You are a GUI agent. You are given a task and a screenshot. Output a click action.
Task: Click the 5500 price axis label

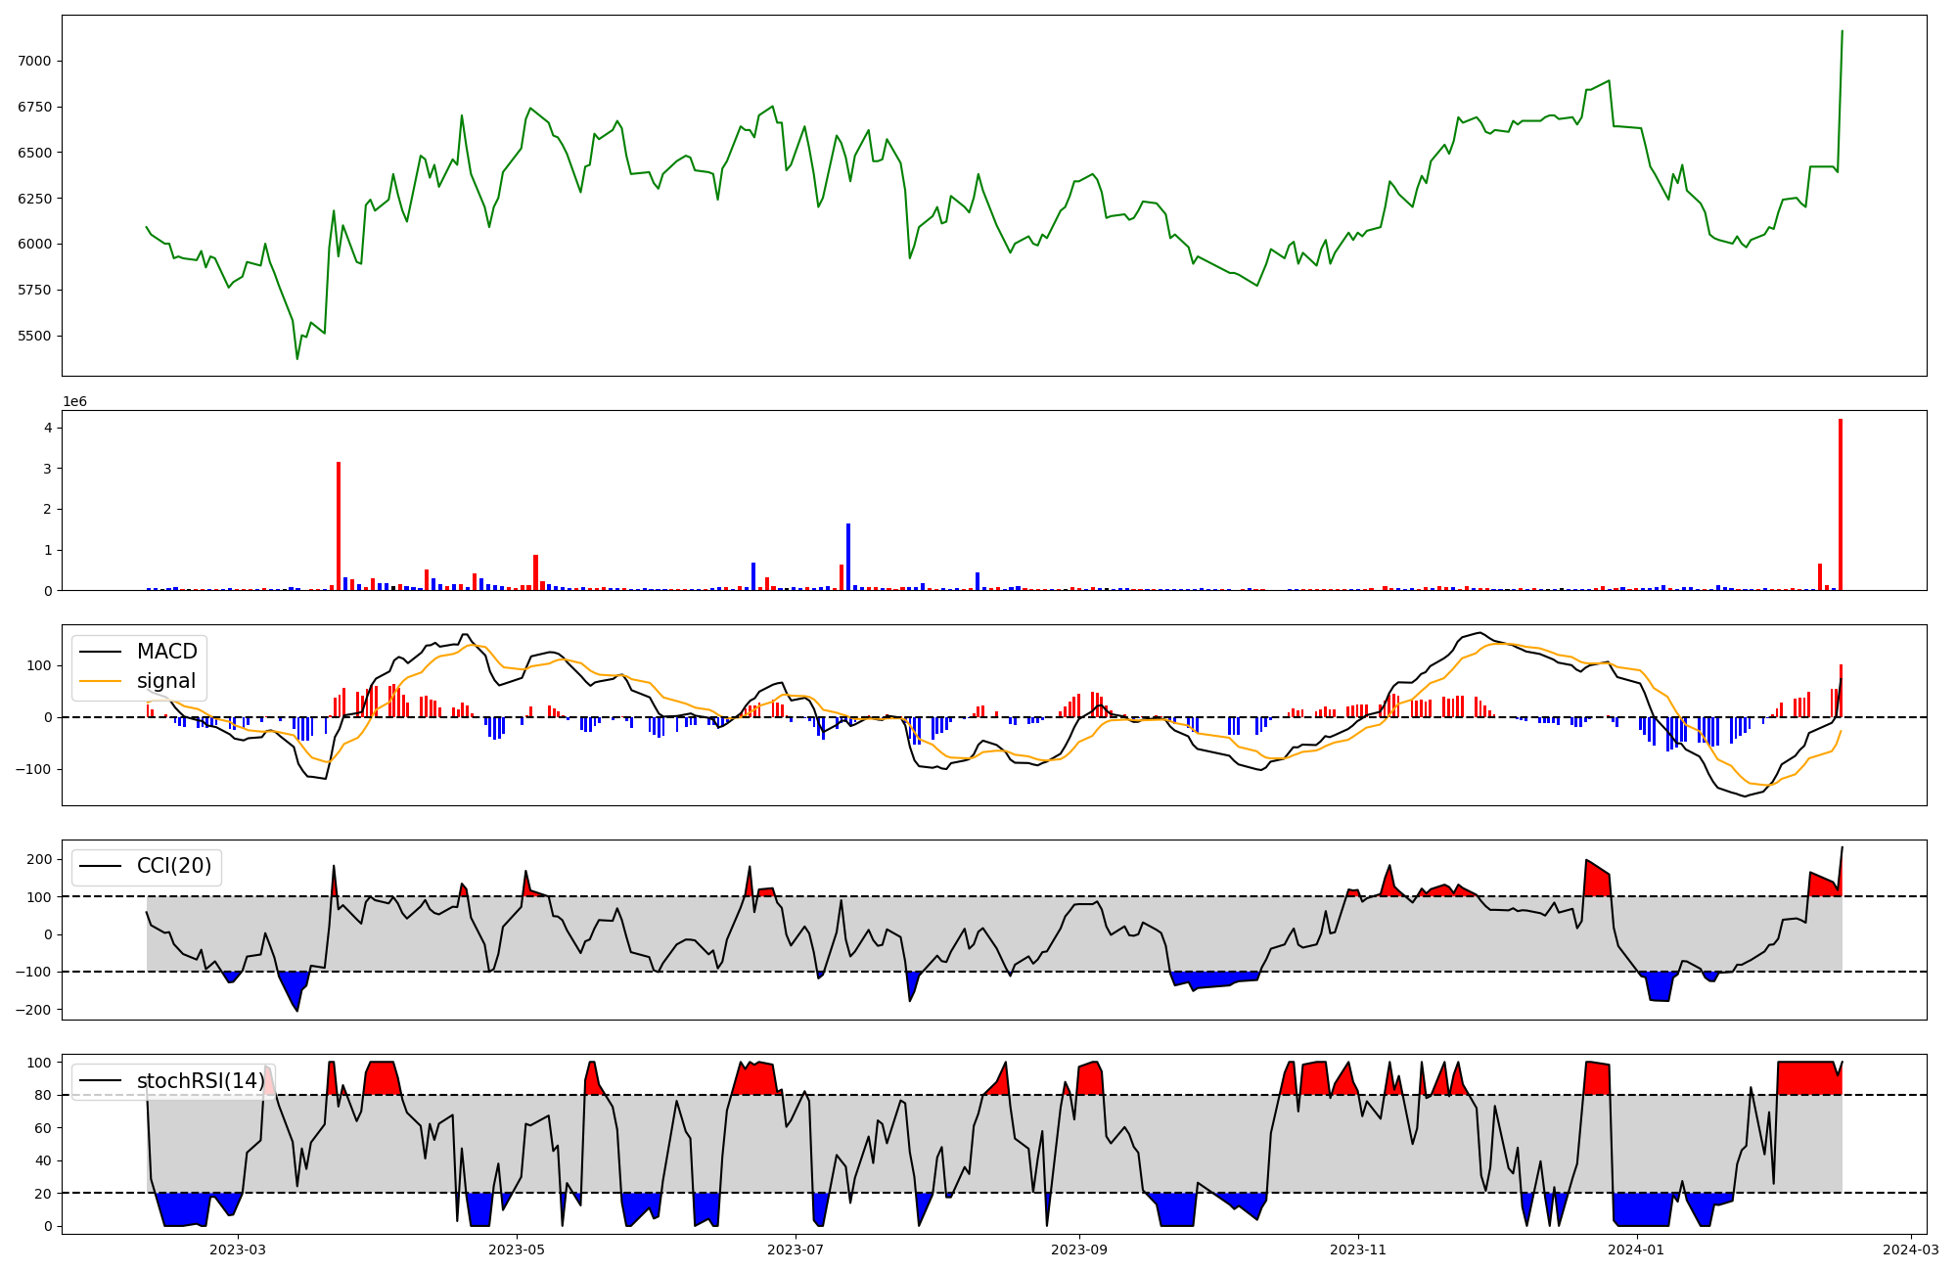click(x=34, y=336)
